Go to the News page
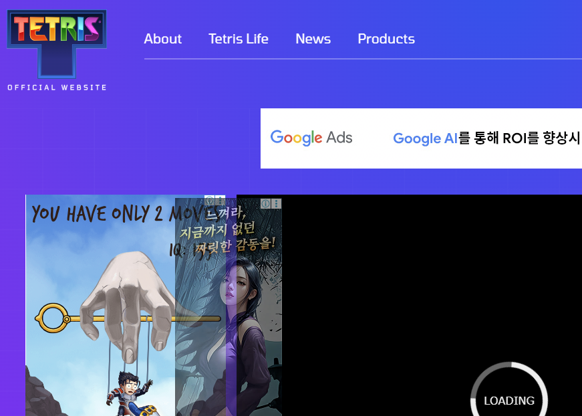The height and width of the screenshot is (416, 582). (313, 39)
